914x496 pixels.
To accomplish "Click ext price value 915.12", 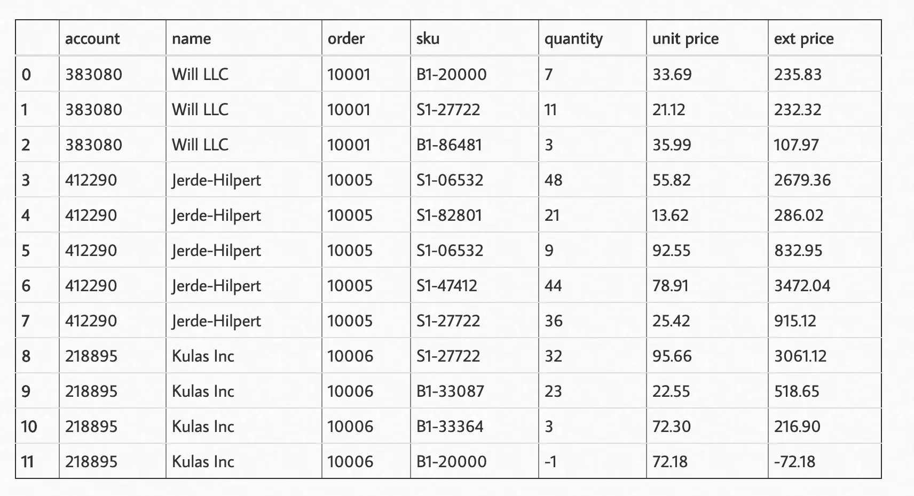I will click(795, 321).
